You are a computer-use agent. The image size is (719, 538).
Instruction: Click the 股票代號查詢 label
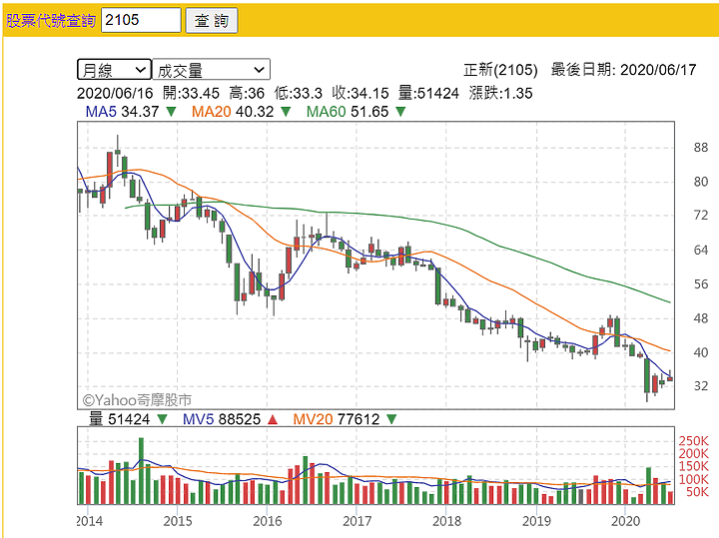51,20
